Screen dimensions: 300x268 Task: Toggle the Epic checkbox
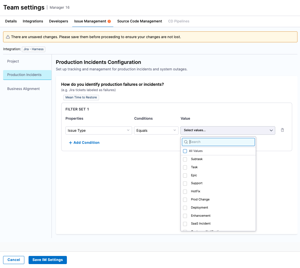tap(185, 175)
